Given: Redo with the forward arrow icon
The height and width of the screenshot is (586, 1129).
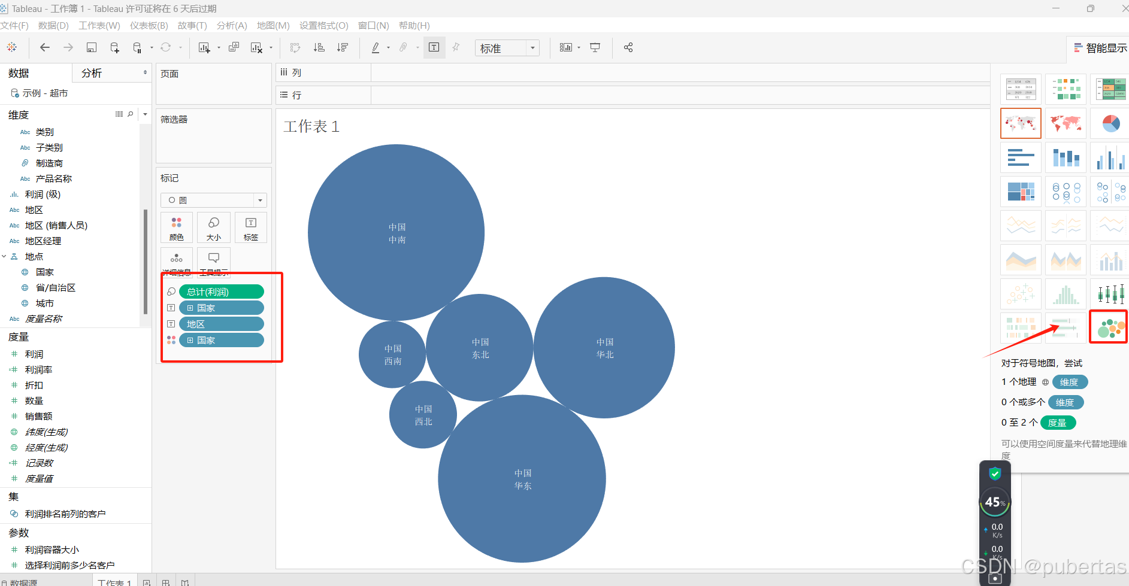Looking at the screenshot, I should pos(68,47).
